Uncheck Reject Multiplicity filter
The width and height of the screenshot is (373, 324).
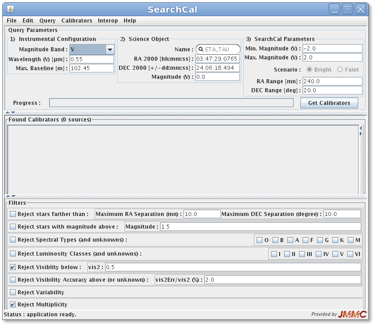pos(13,304)
